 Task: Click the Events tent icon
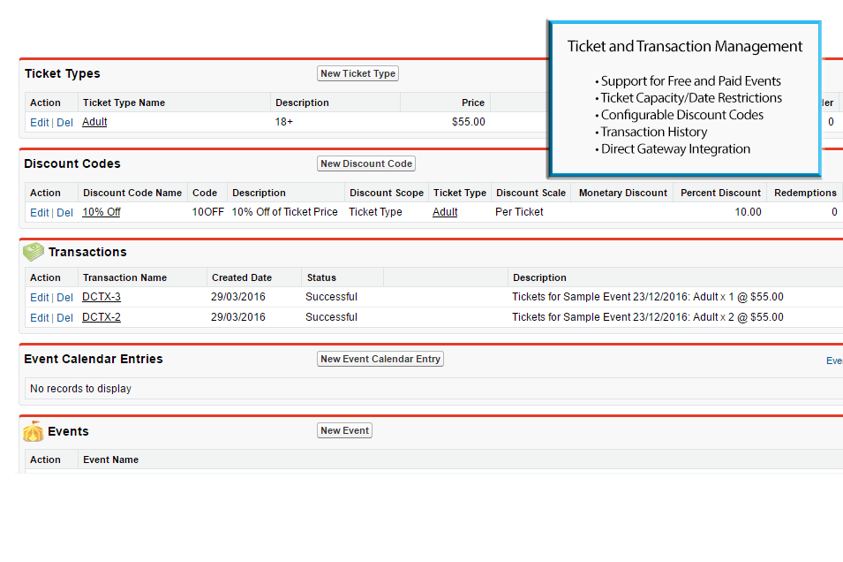[x=34, y=431]
